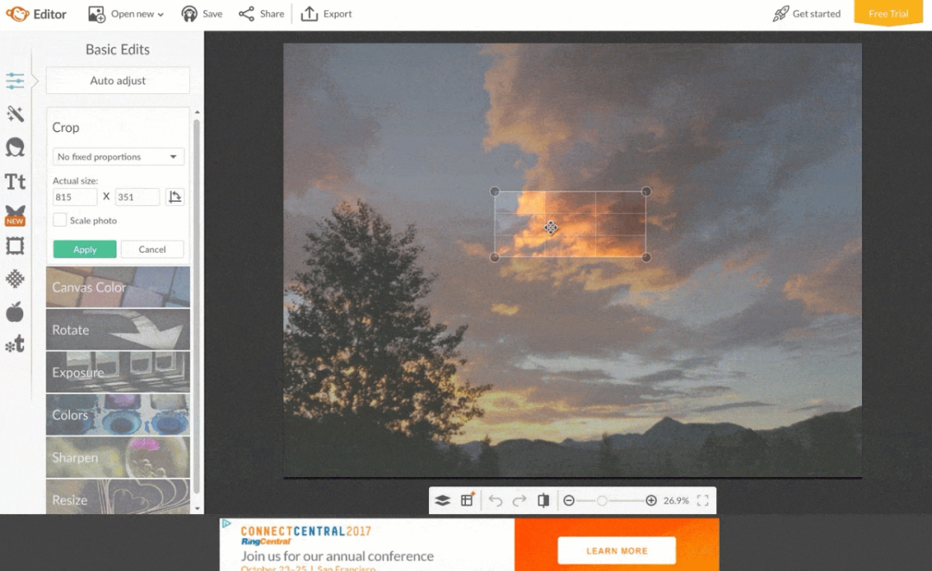
Task: Click the Themes apple icon
Action: pyautogui.click(x=15, y=312)
